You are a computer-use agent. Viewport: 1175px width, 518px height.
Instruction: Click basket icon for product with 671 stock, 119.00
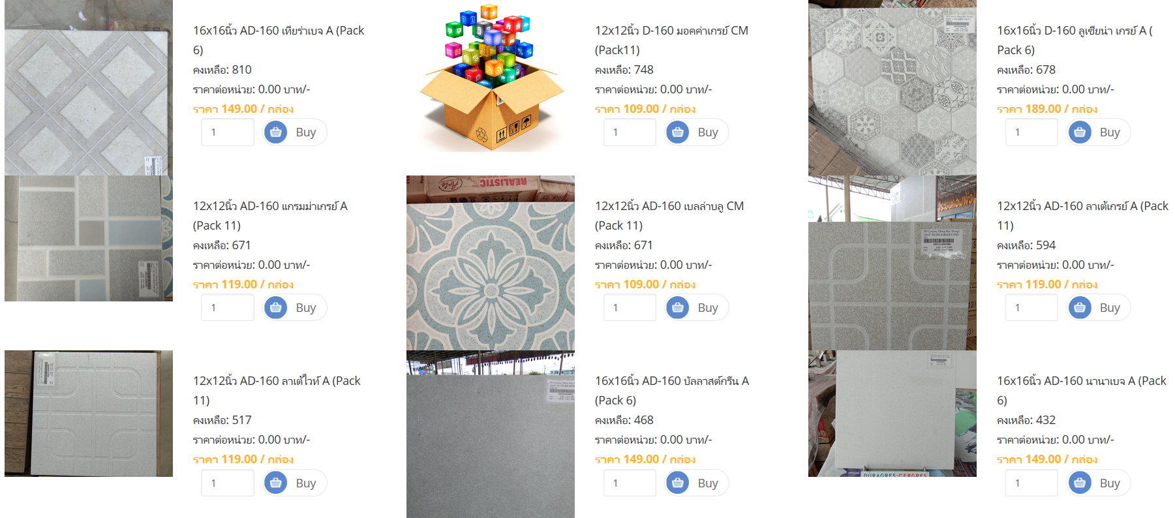pyautogui.click(x=276, y=307)
